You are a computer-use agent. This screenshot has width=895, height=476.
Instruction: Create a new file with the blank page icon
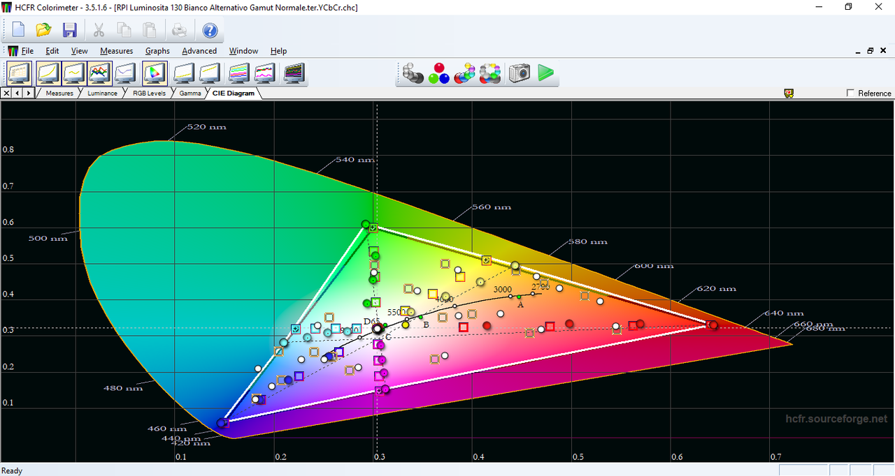point(18,30)
